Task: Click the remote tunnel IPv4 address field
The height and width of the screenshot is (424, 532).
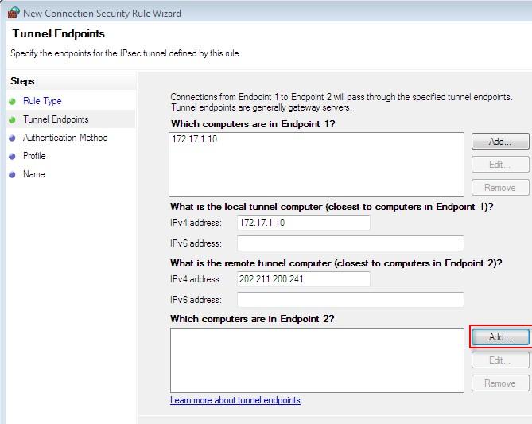Action: click(x=304, y=279)
